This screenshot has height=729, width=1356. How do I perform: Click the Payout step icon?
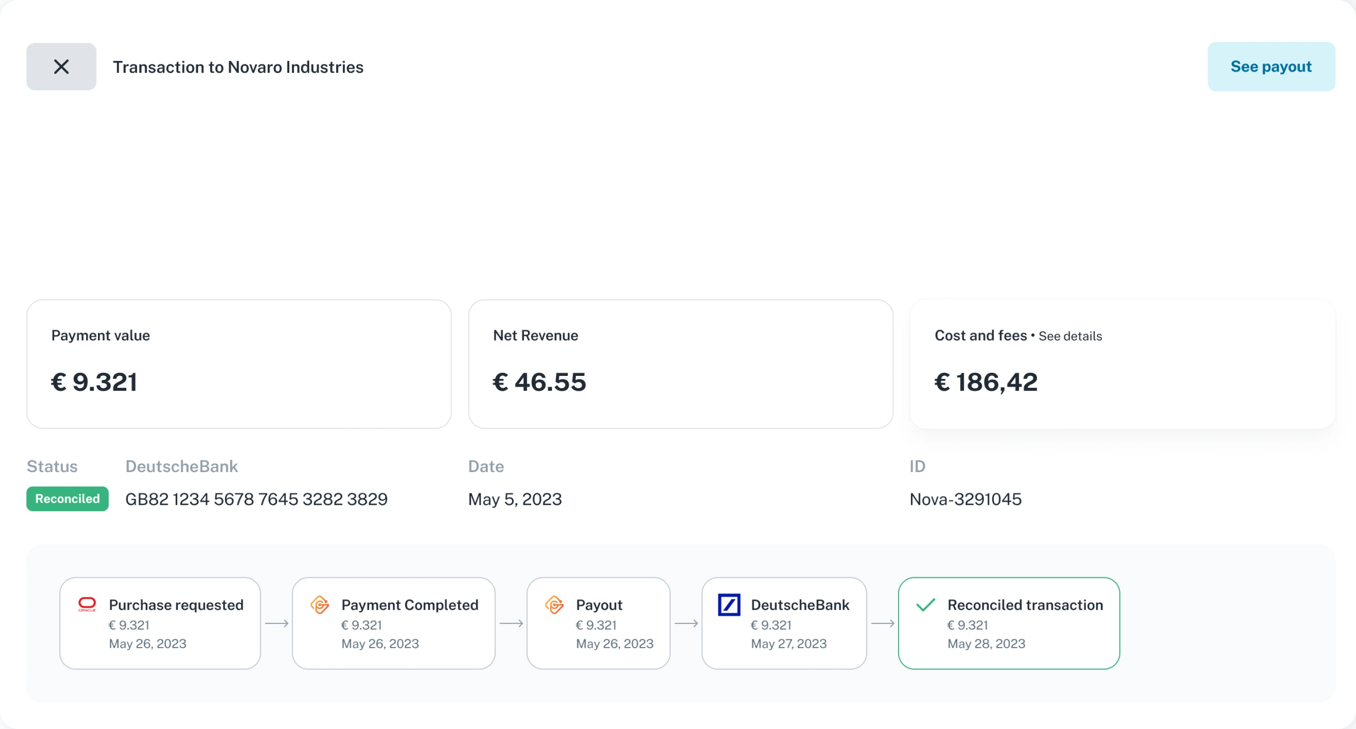555,605
